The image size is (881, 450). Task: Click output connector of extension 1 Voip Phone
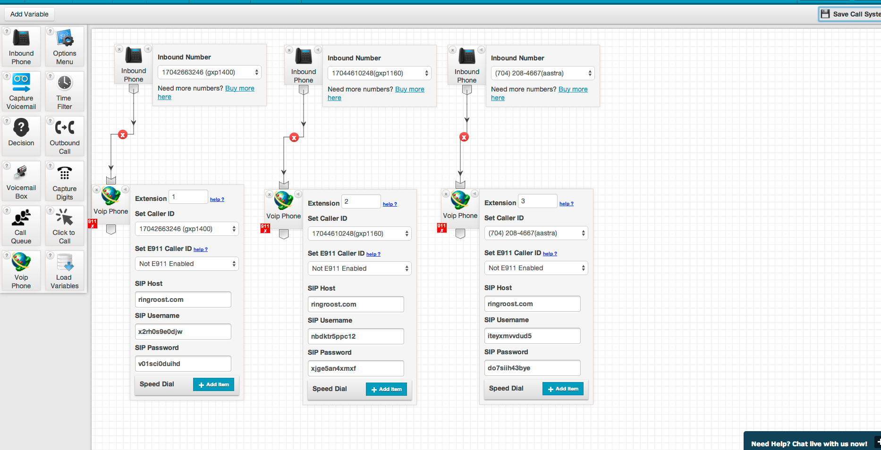(111, 230)
